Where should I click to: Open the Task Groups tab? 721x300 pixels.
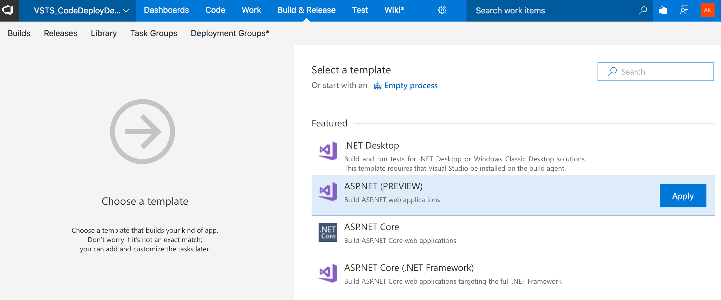point(154,33)
